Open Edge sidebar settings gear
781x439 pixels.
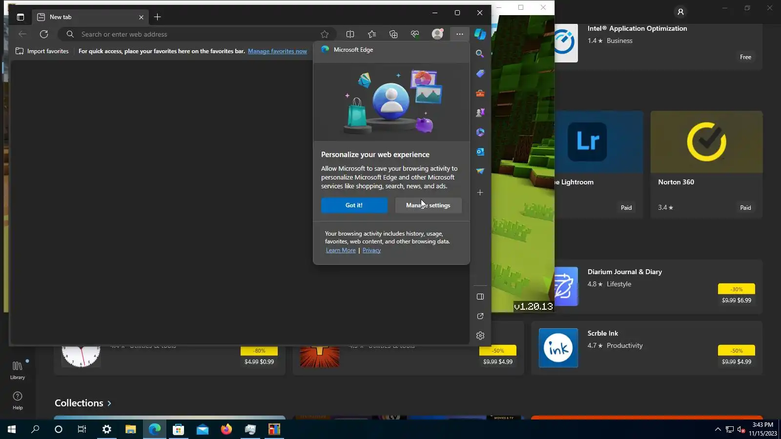480,336
